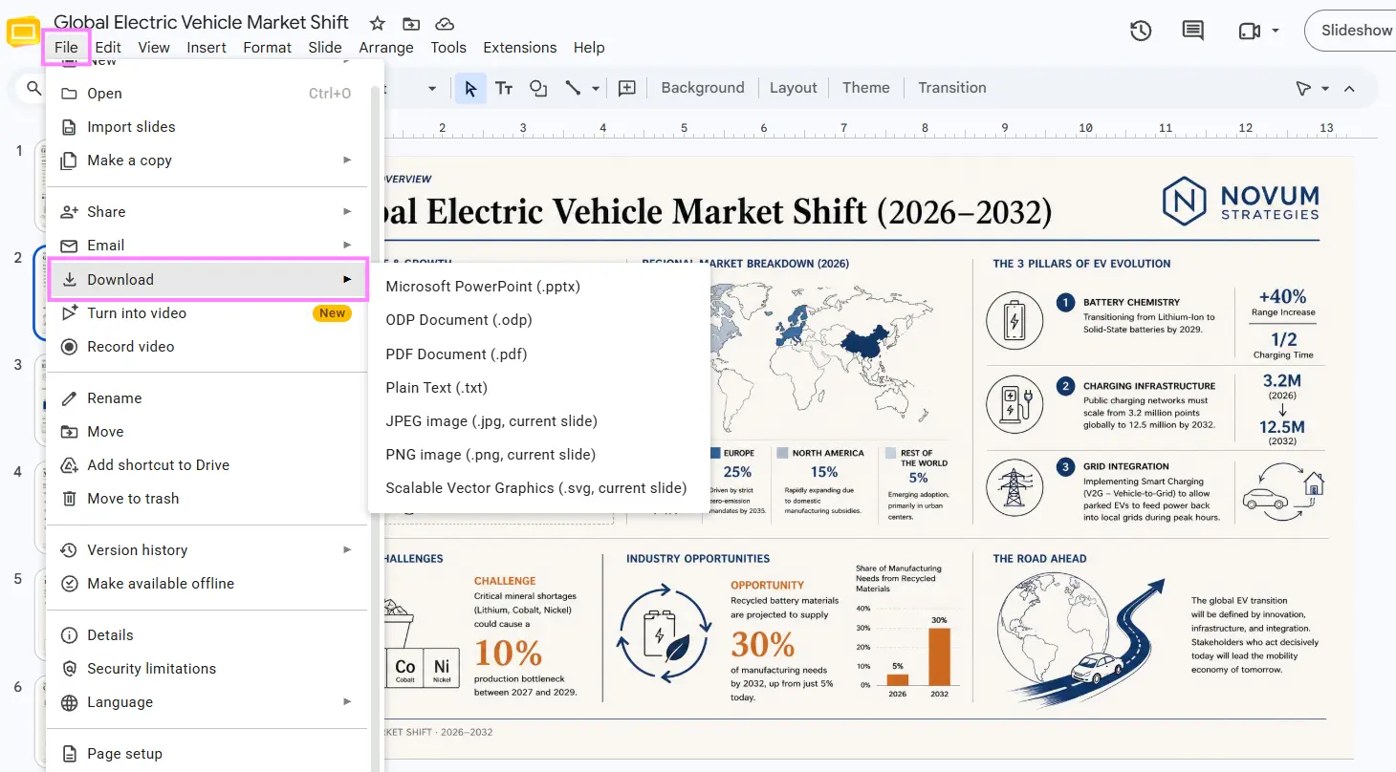The image size is (1396, 772).
Task: Click the Background toolbar button
Action: tap(703, 88)
